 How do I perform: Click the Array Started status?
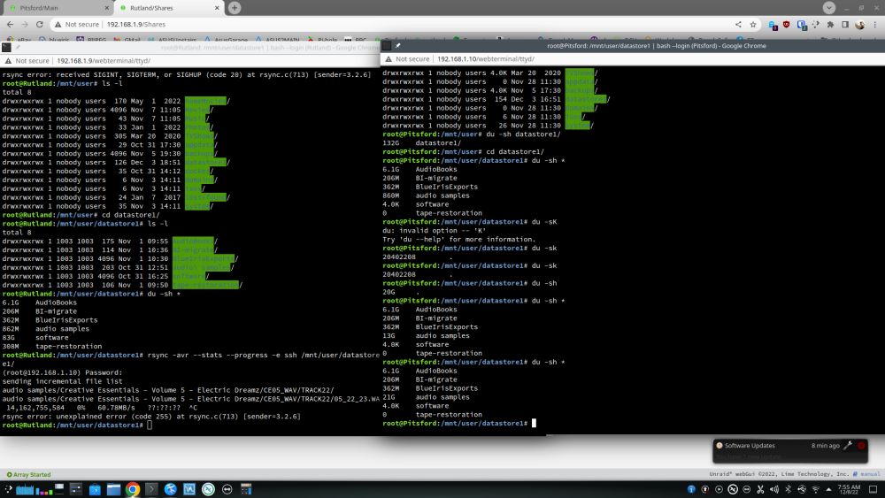(x=29, y=474)
